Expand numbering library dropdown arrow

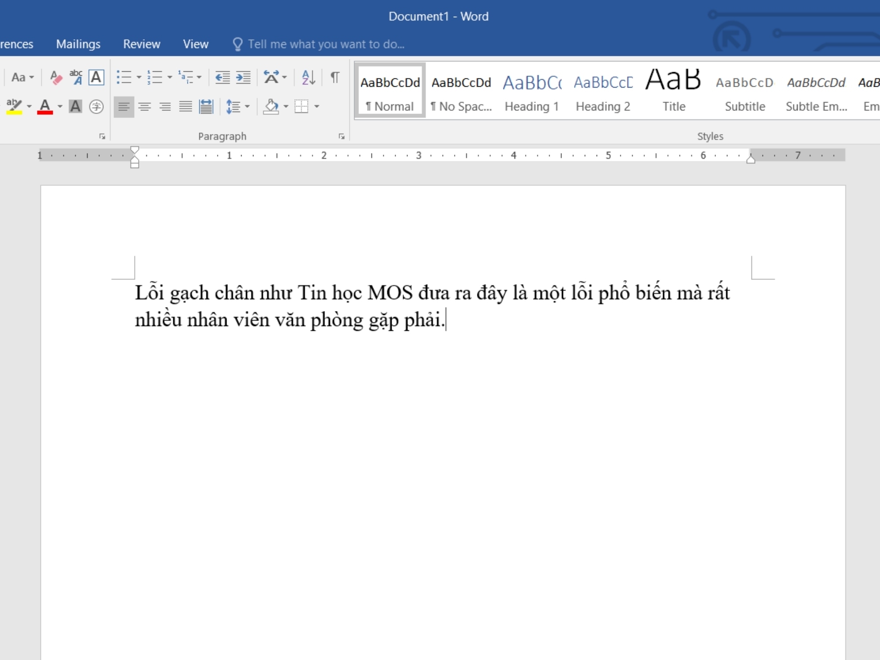(169, 77)
